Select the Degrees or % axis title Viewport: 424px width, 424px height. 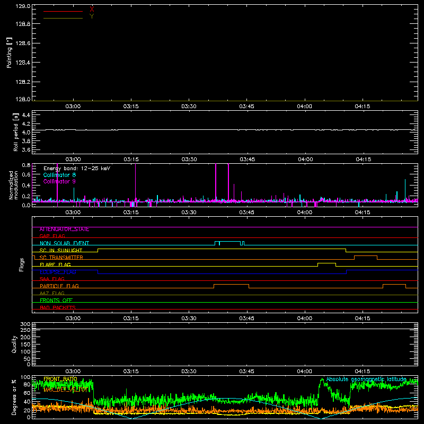14,397
